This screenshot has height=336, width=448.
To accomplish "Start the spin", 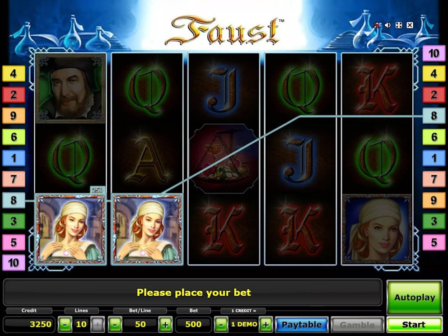I will [414, 325].
